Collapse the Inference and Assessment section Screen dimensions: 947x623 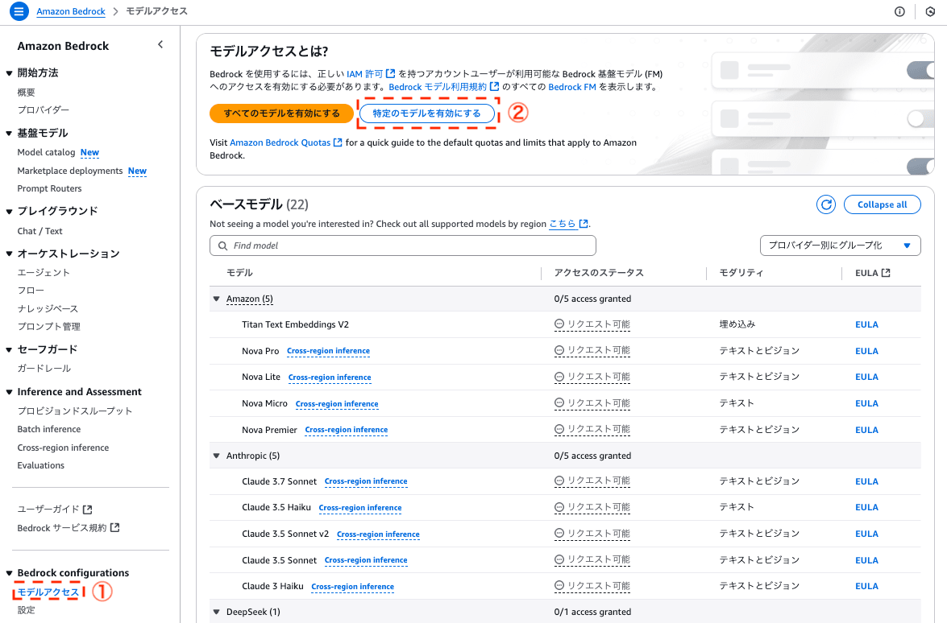pos(9,392)
